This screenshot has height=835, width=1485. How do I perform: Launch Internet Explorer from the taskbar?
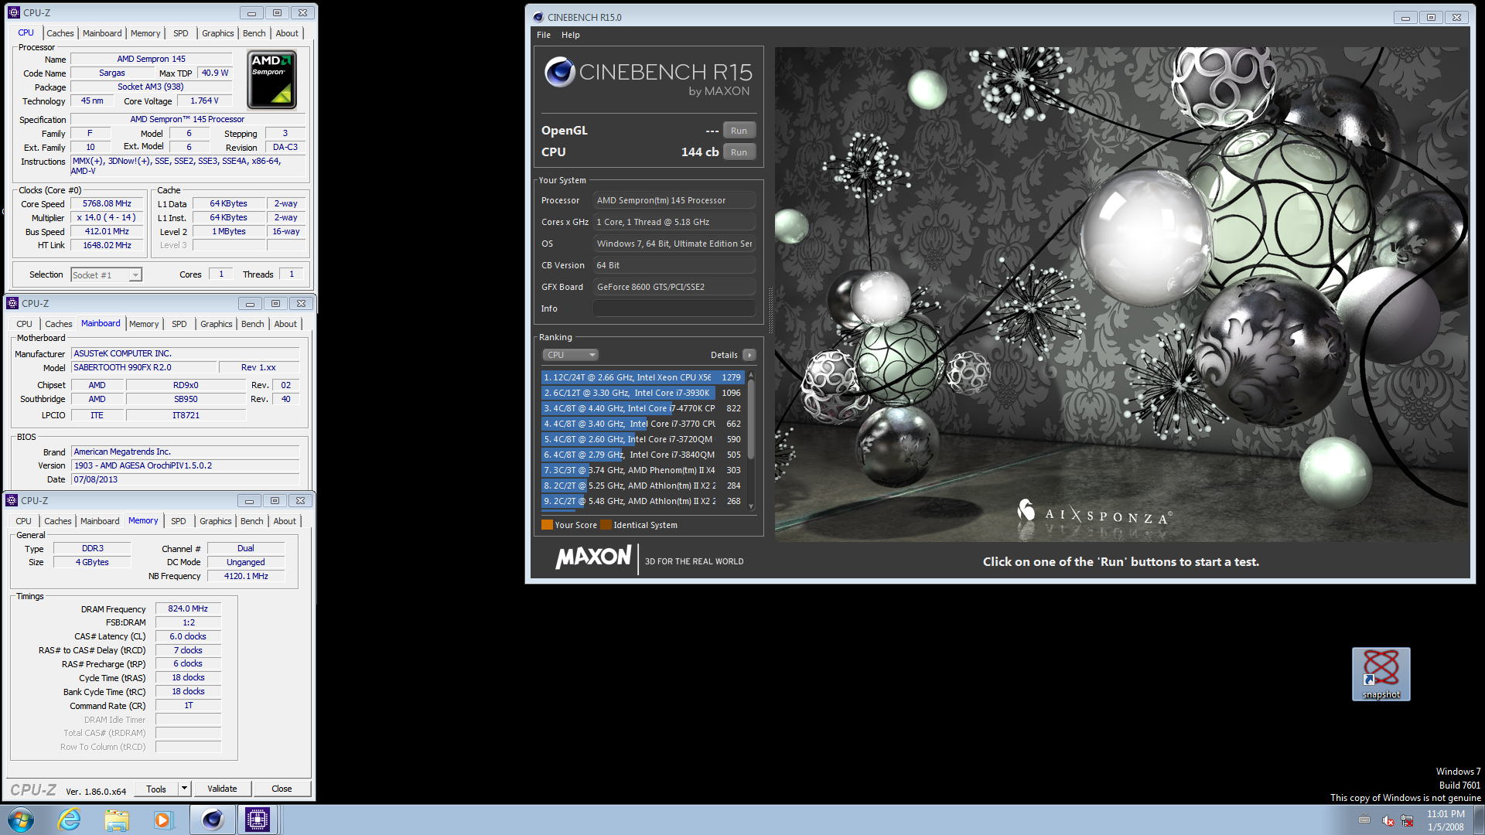pos(70,820)
